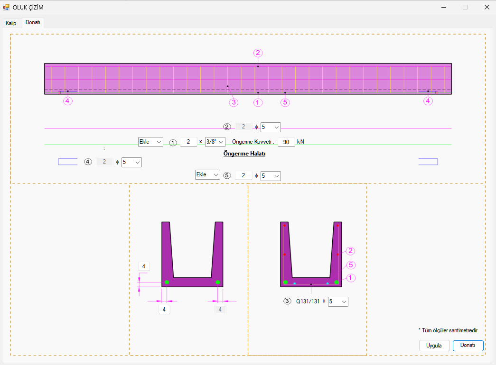Click the right circled marker 4 under beam
This screenshot has width=496, height=365.
(429, 100)
